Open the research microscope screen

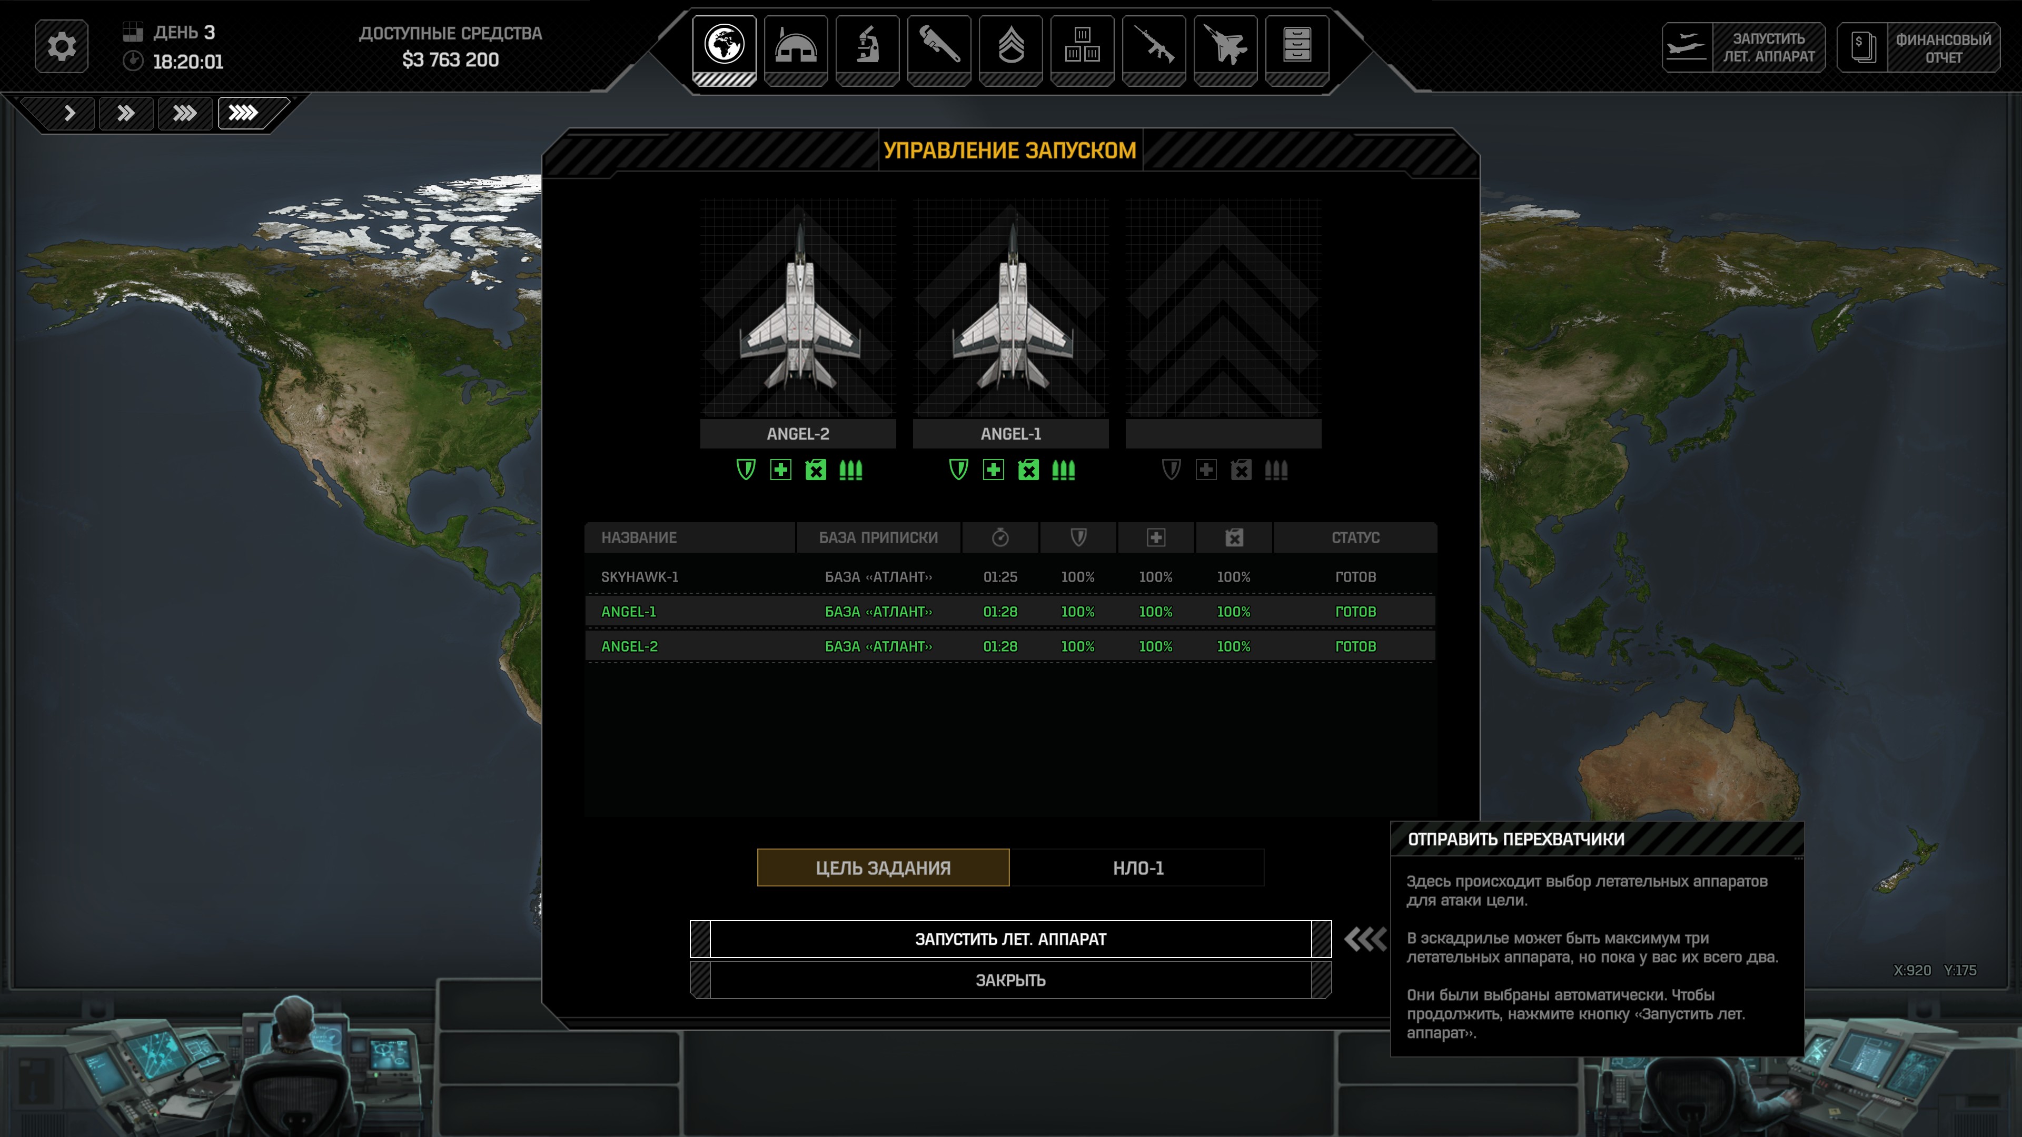[867, 45]
